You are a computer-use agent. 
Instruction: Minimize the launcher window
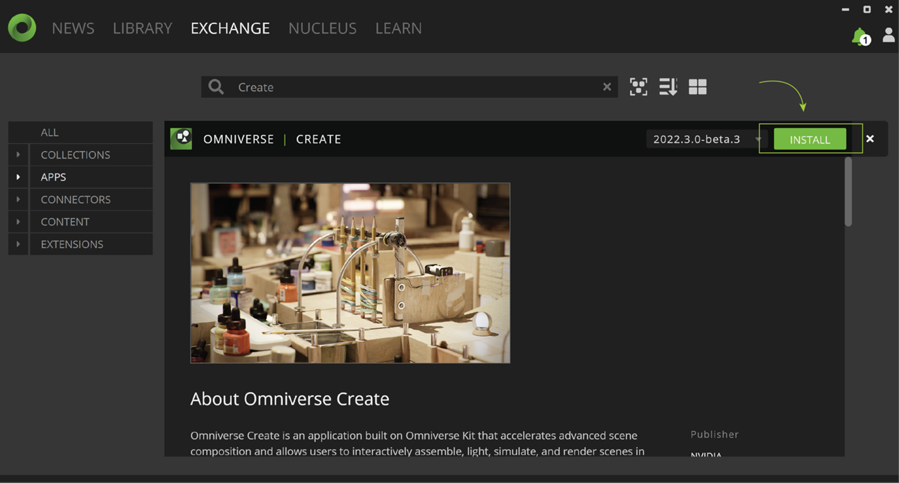pyautogui.click(x=845, y=9)
